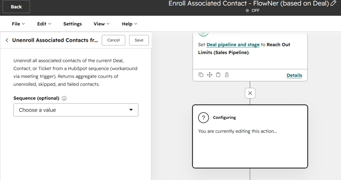Select the move action icon
Viewport: 341px width, 180px height.
point(209,75)
